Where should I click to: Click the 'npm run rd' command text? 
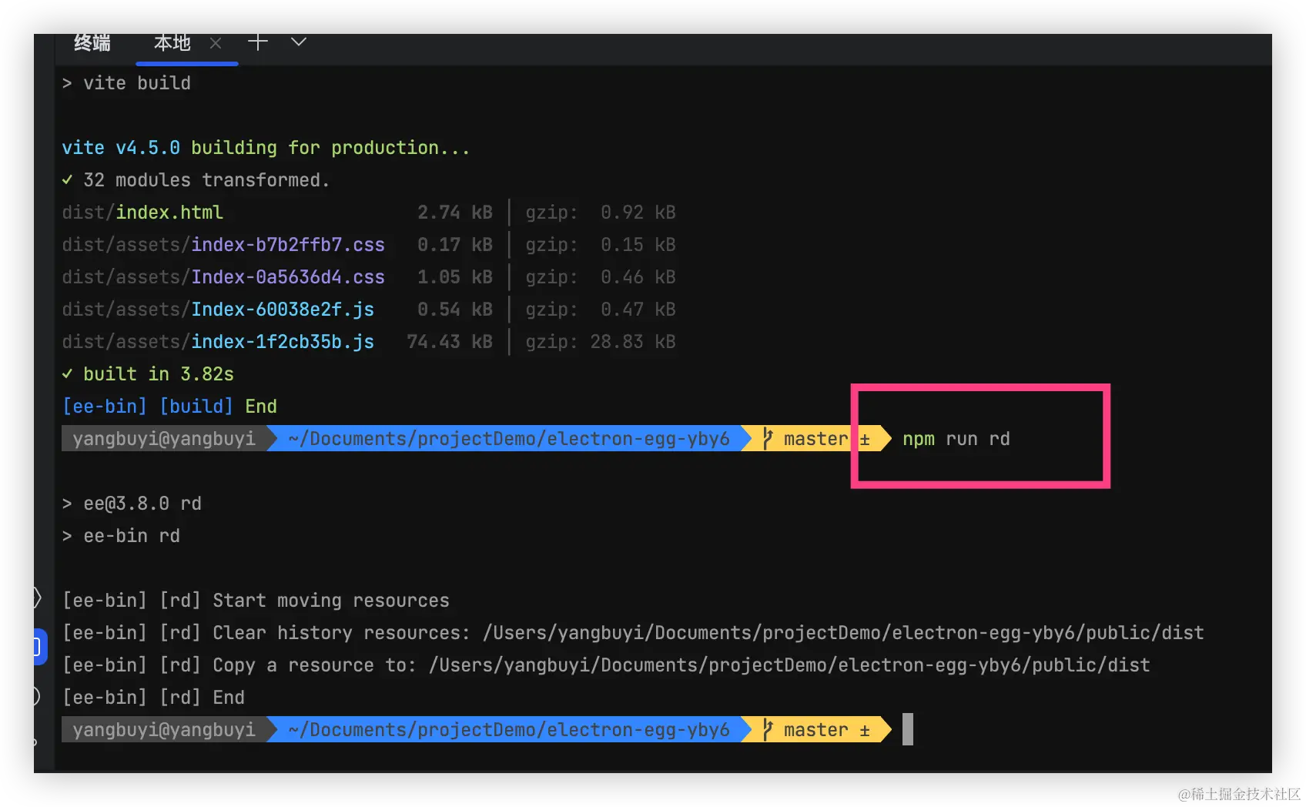[956, 439]
